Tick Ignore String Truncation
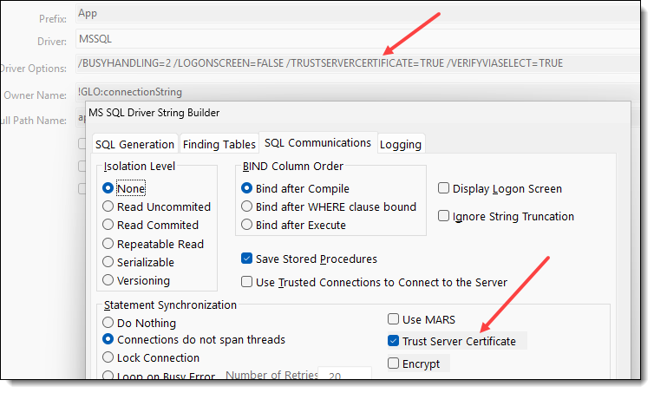The image size is (654, 393). (x=444, y=216)
